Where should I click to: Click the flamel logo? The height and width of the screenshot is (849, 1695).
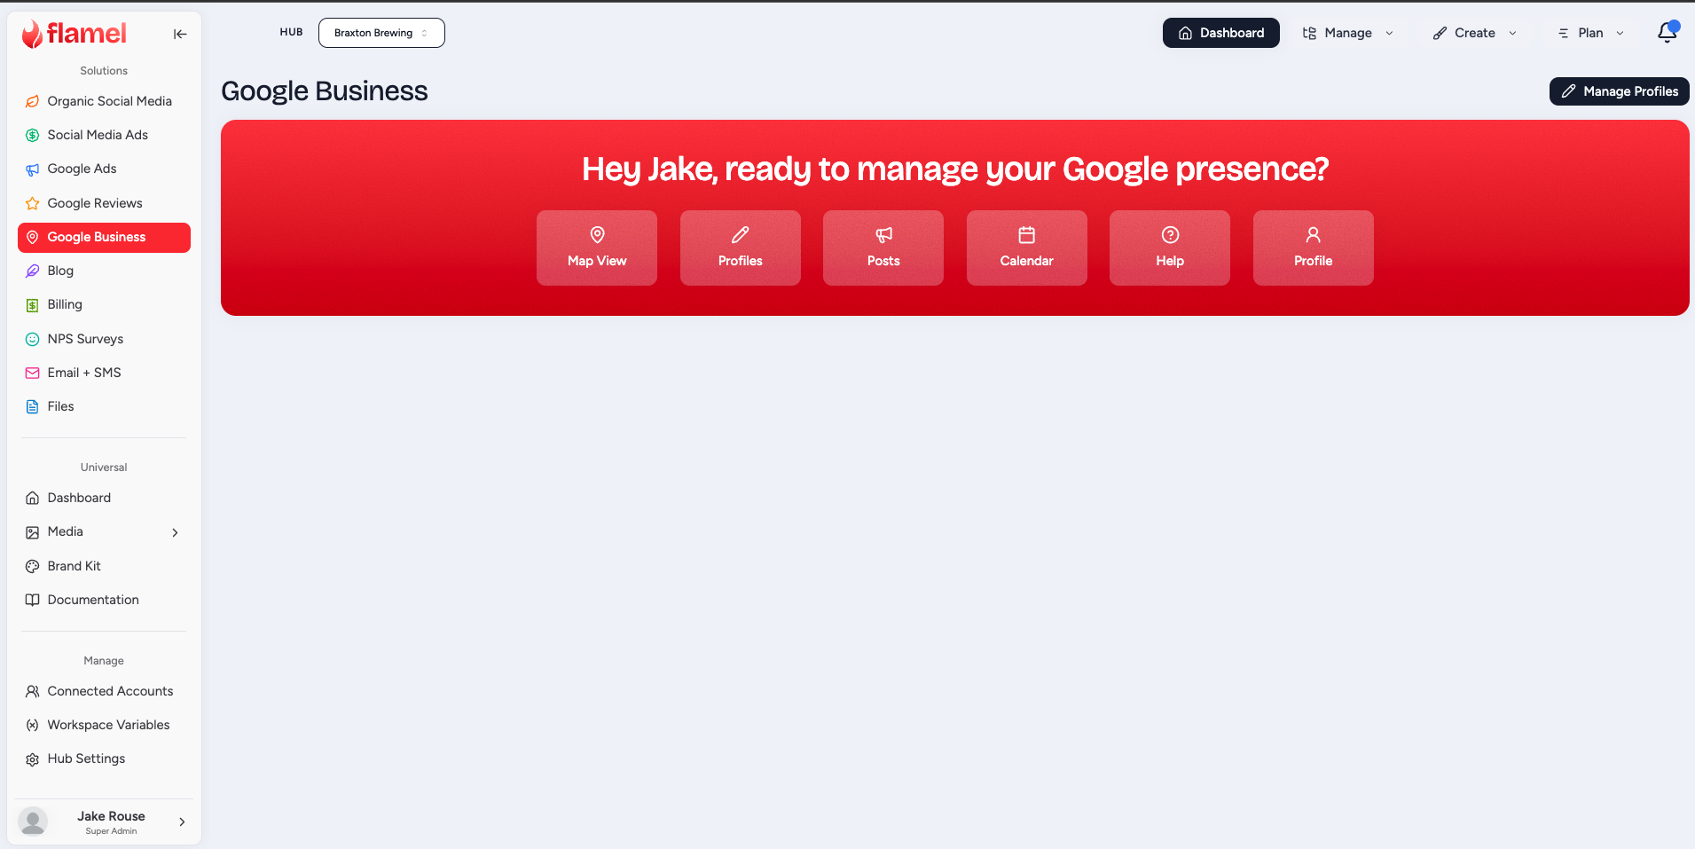click(75, 34)
